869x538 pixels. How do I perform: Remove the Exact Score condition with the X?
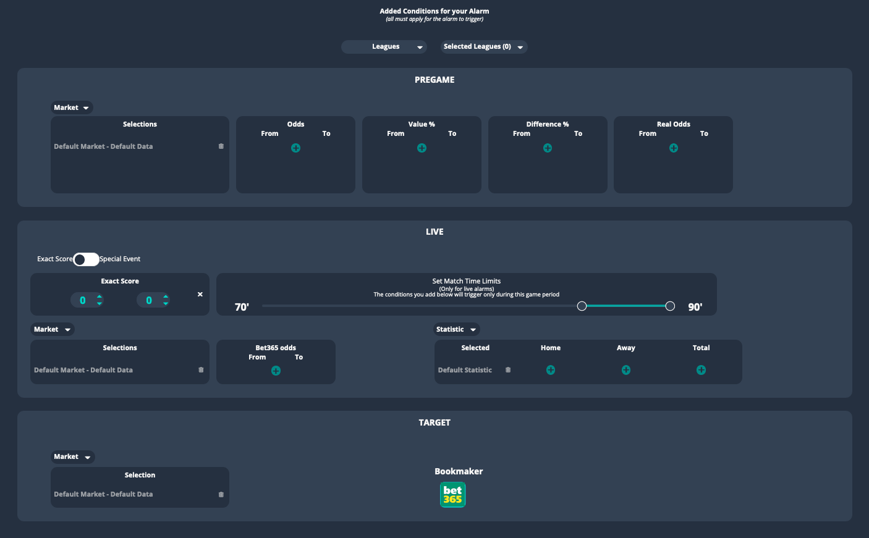pos(200,294)
